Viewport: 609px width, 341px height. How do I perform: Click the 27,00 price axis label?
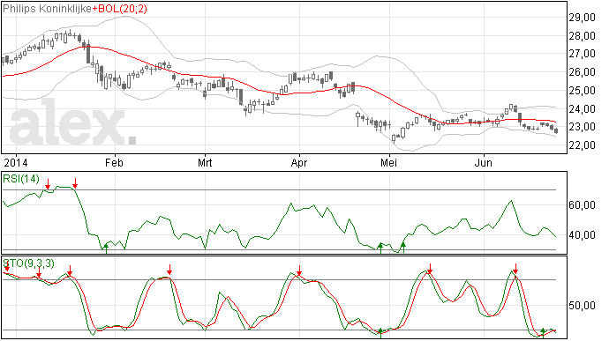pos(582,54)
